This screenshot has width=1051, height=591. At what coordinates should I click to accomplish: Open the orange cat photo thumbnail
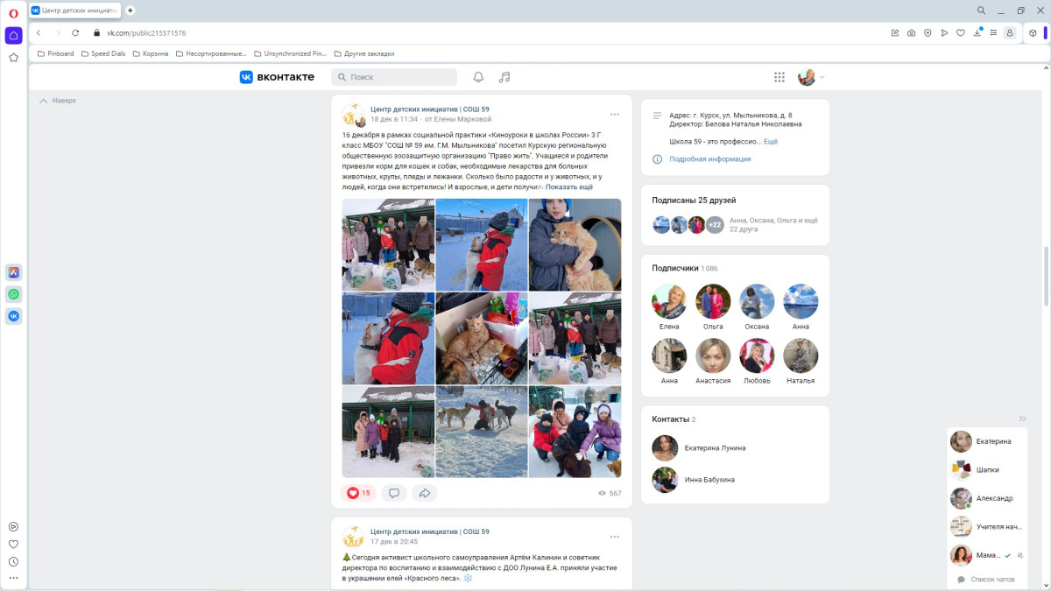tap(575, 244)
